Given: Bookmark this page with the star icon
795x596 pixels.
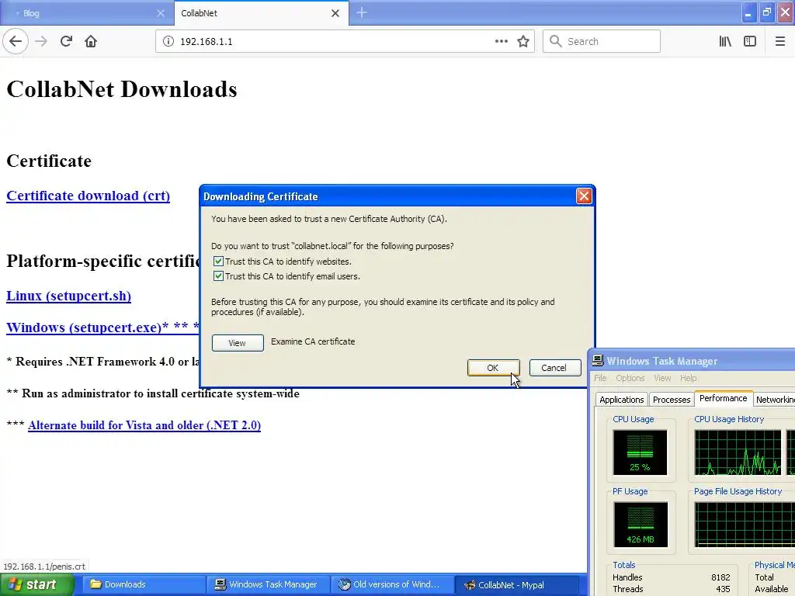Looking at the screenshot, I should 523,42.
